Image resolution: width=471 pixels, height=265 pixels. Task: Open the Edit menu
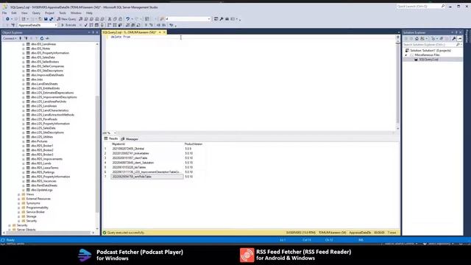click(x=14, y=13)
